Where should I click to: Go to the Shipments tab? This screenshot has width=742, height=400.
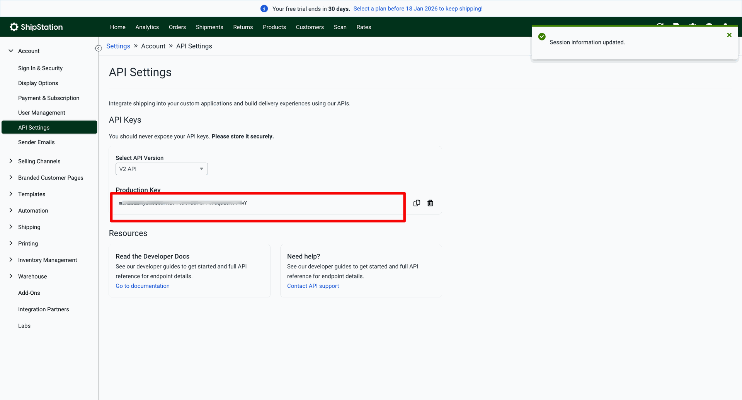point(209,27)
